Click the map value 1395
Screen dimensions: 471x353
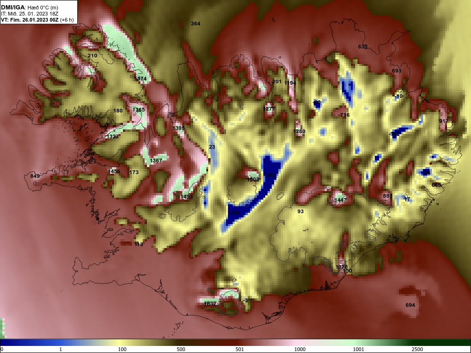click(x=179, y=128)
